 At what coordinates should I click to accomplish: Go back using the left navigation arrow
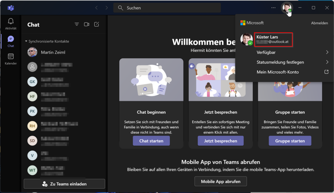tap(97, 8)
